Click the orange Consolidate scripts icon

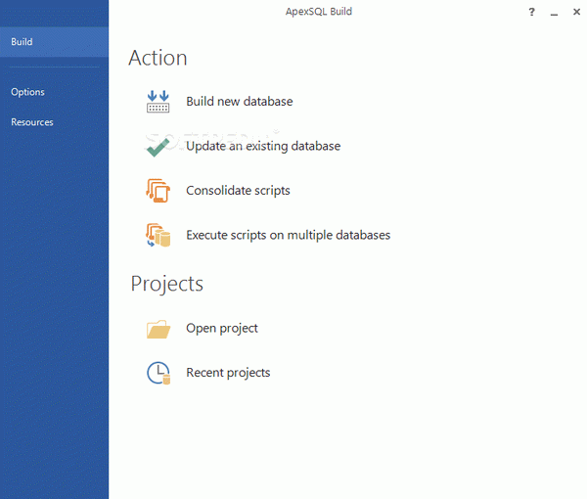coord(158,191)
